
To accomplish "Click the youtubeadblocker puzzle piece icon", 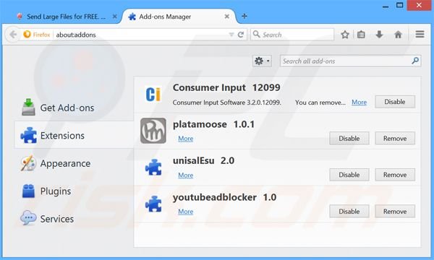I will (x=153, y=204).
